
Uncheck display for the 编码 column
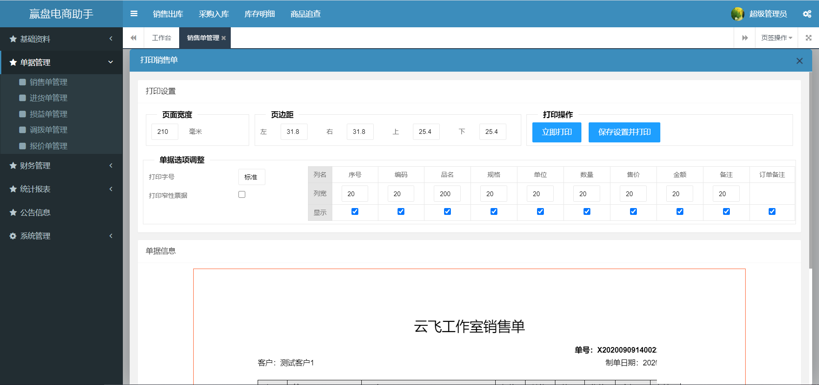(401, 211)
